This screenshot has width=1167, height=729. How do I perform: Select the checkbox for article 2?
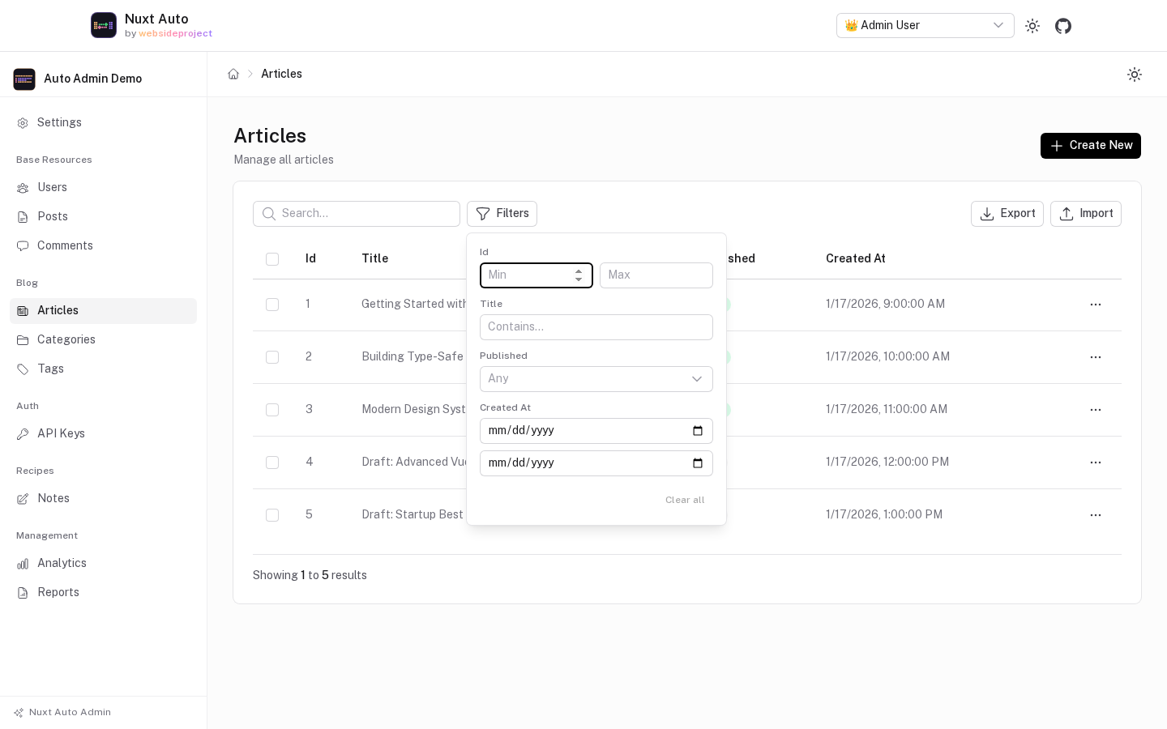click(x=272, y=357)
